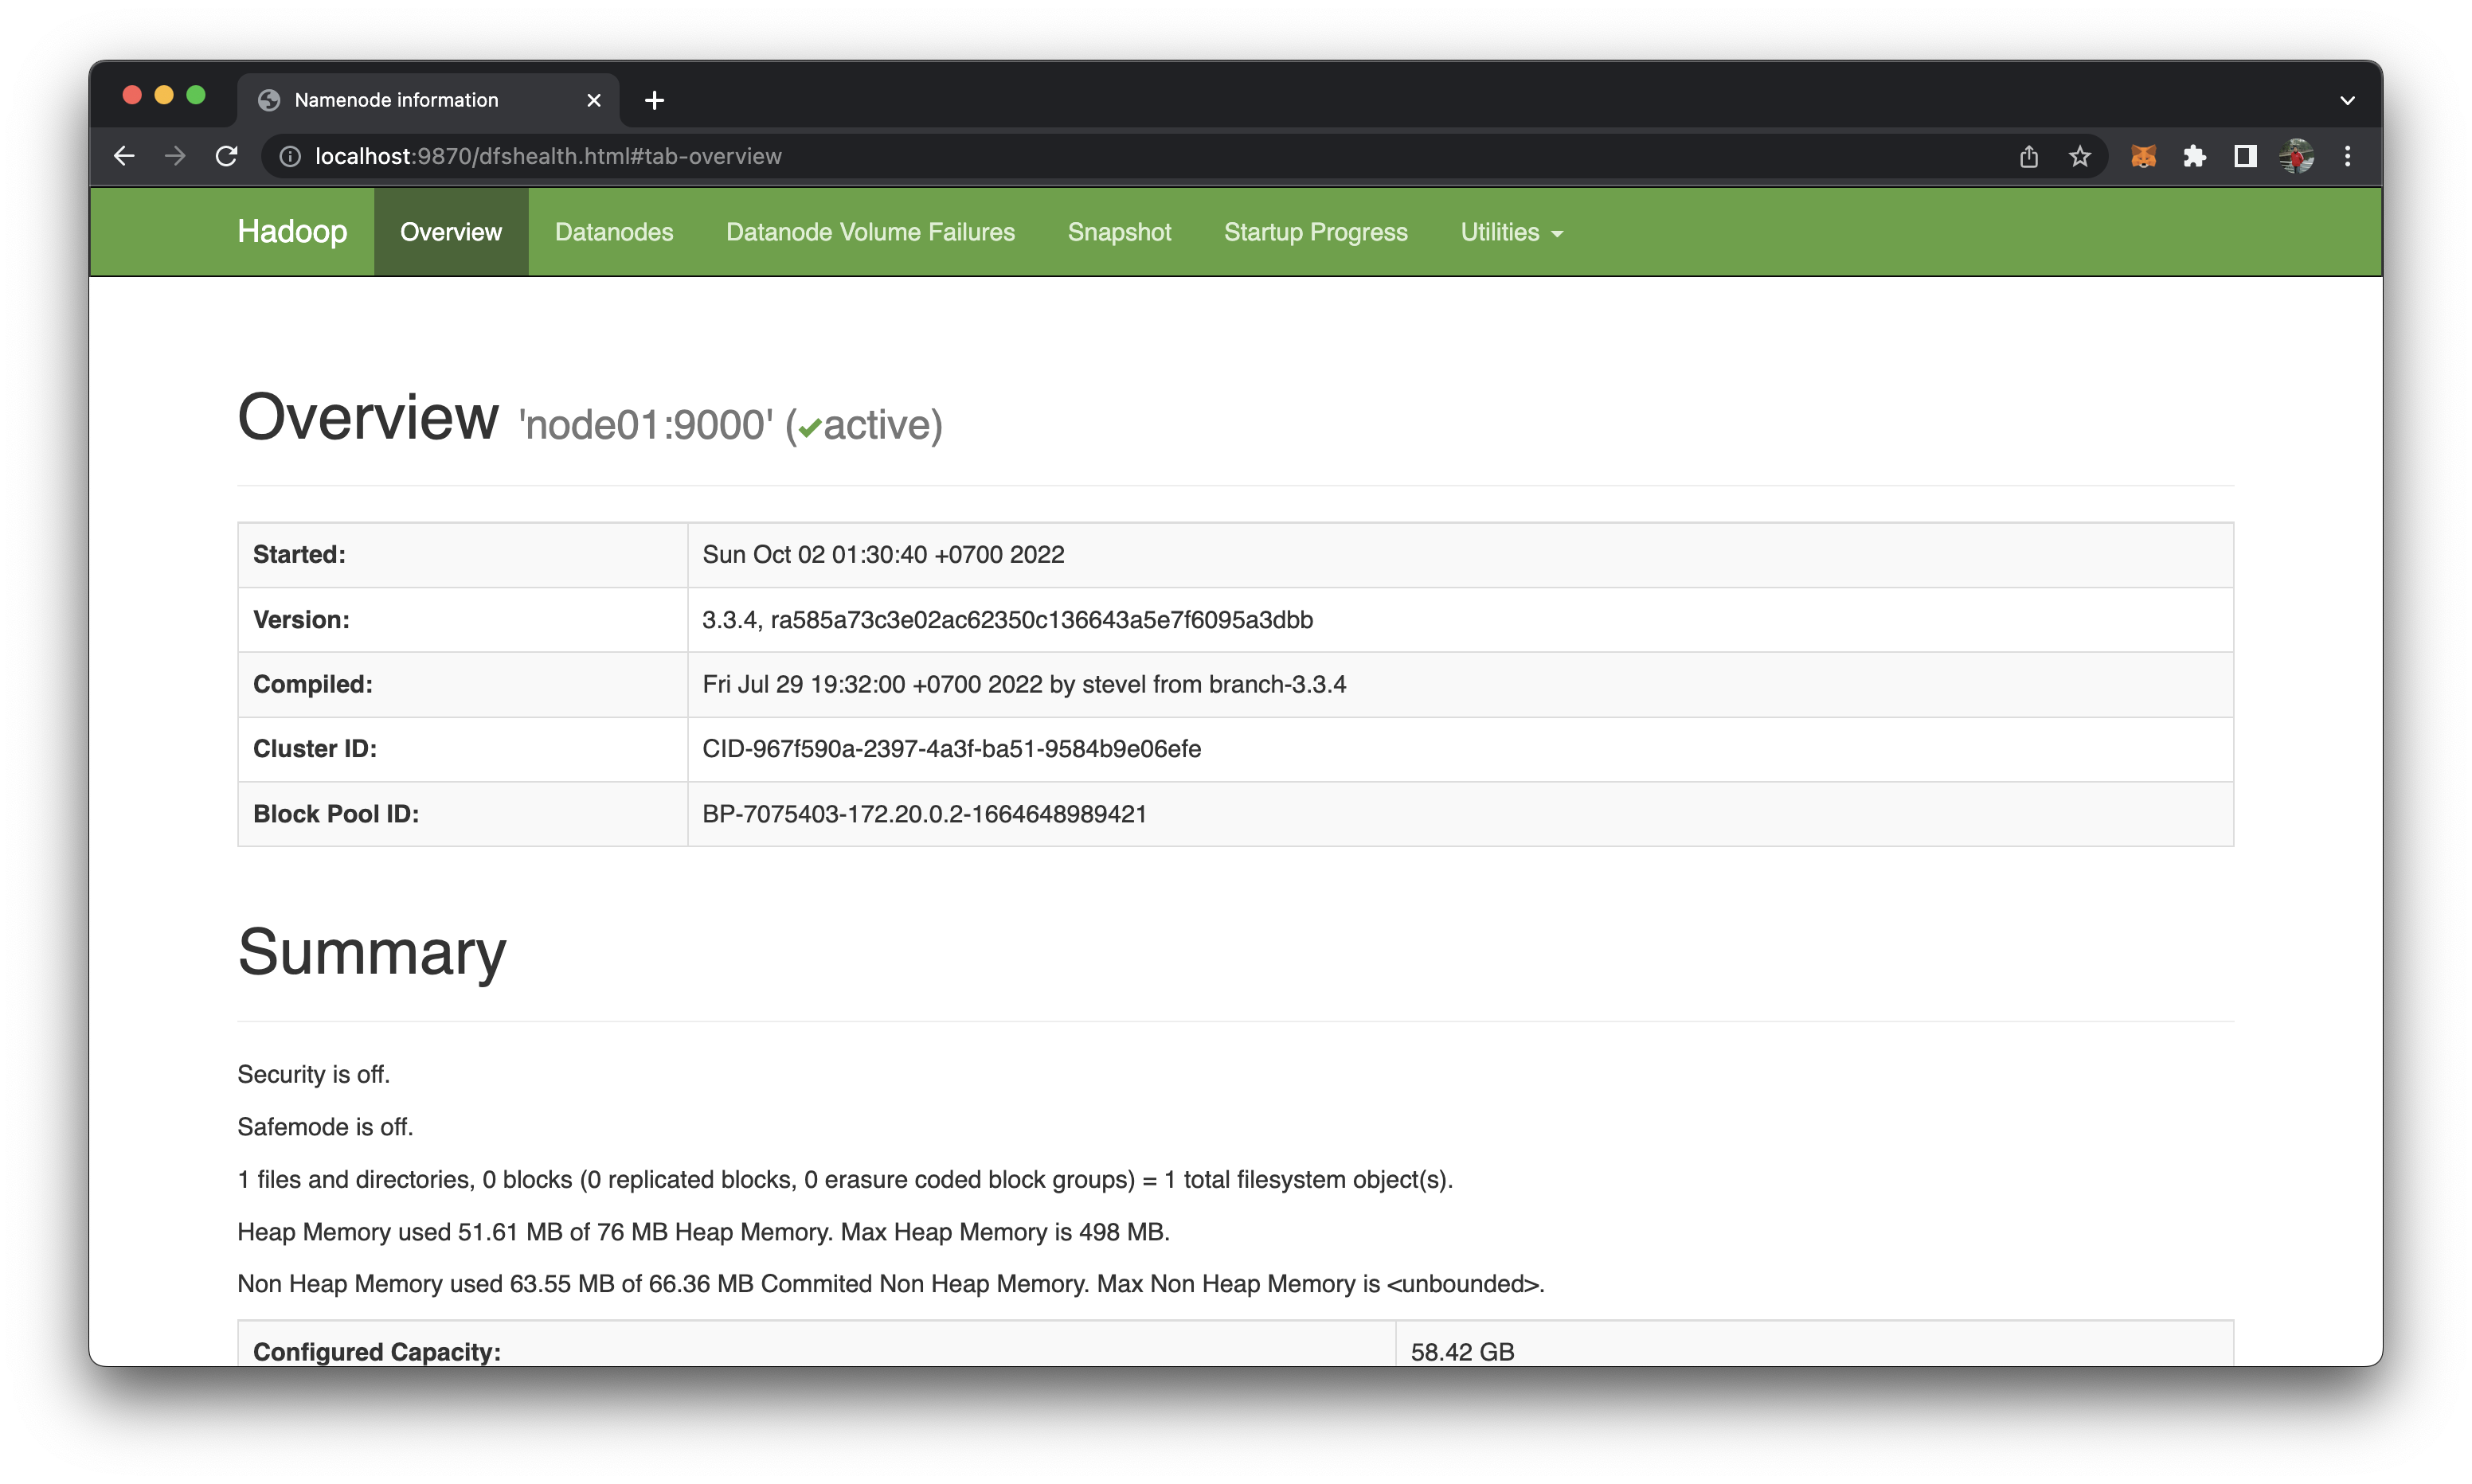Image resolution: width=2472 pixels, height=1484 pixels.
Task: Select the Namenode information browser tab
Action: coord(428,100)
